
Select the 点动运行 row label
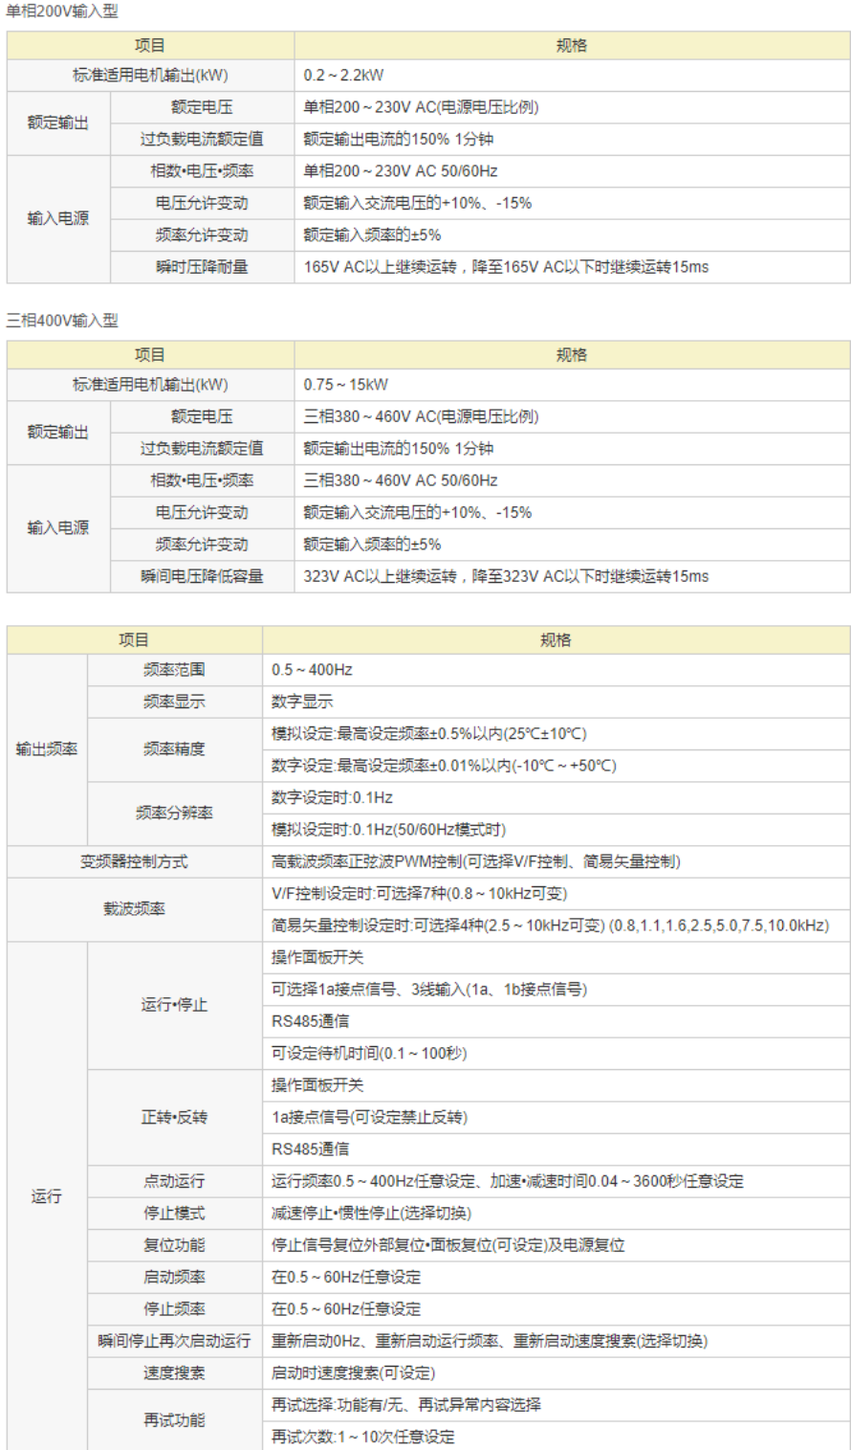[174, 1181]
